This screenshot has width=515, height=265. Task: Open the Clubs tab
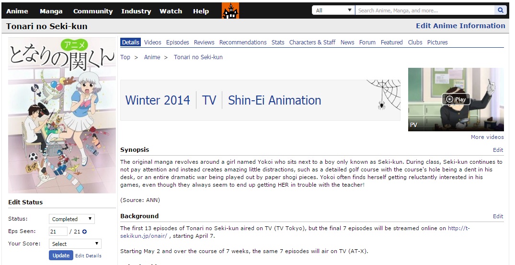[x=415, y=42]
